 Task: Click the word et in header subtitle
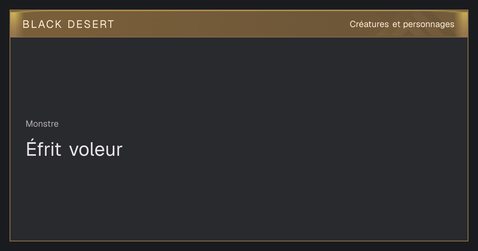point(396,24)
